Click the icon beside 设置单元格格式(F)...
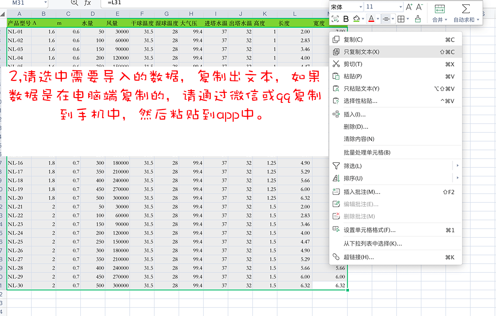The image size is (496, 316). [336, 230]
